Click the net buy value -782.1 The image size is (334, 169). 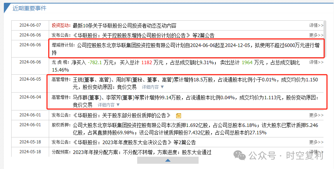pyautogui.click(x=95, y=62)
